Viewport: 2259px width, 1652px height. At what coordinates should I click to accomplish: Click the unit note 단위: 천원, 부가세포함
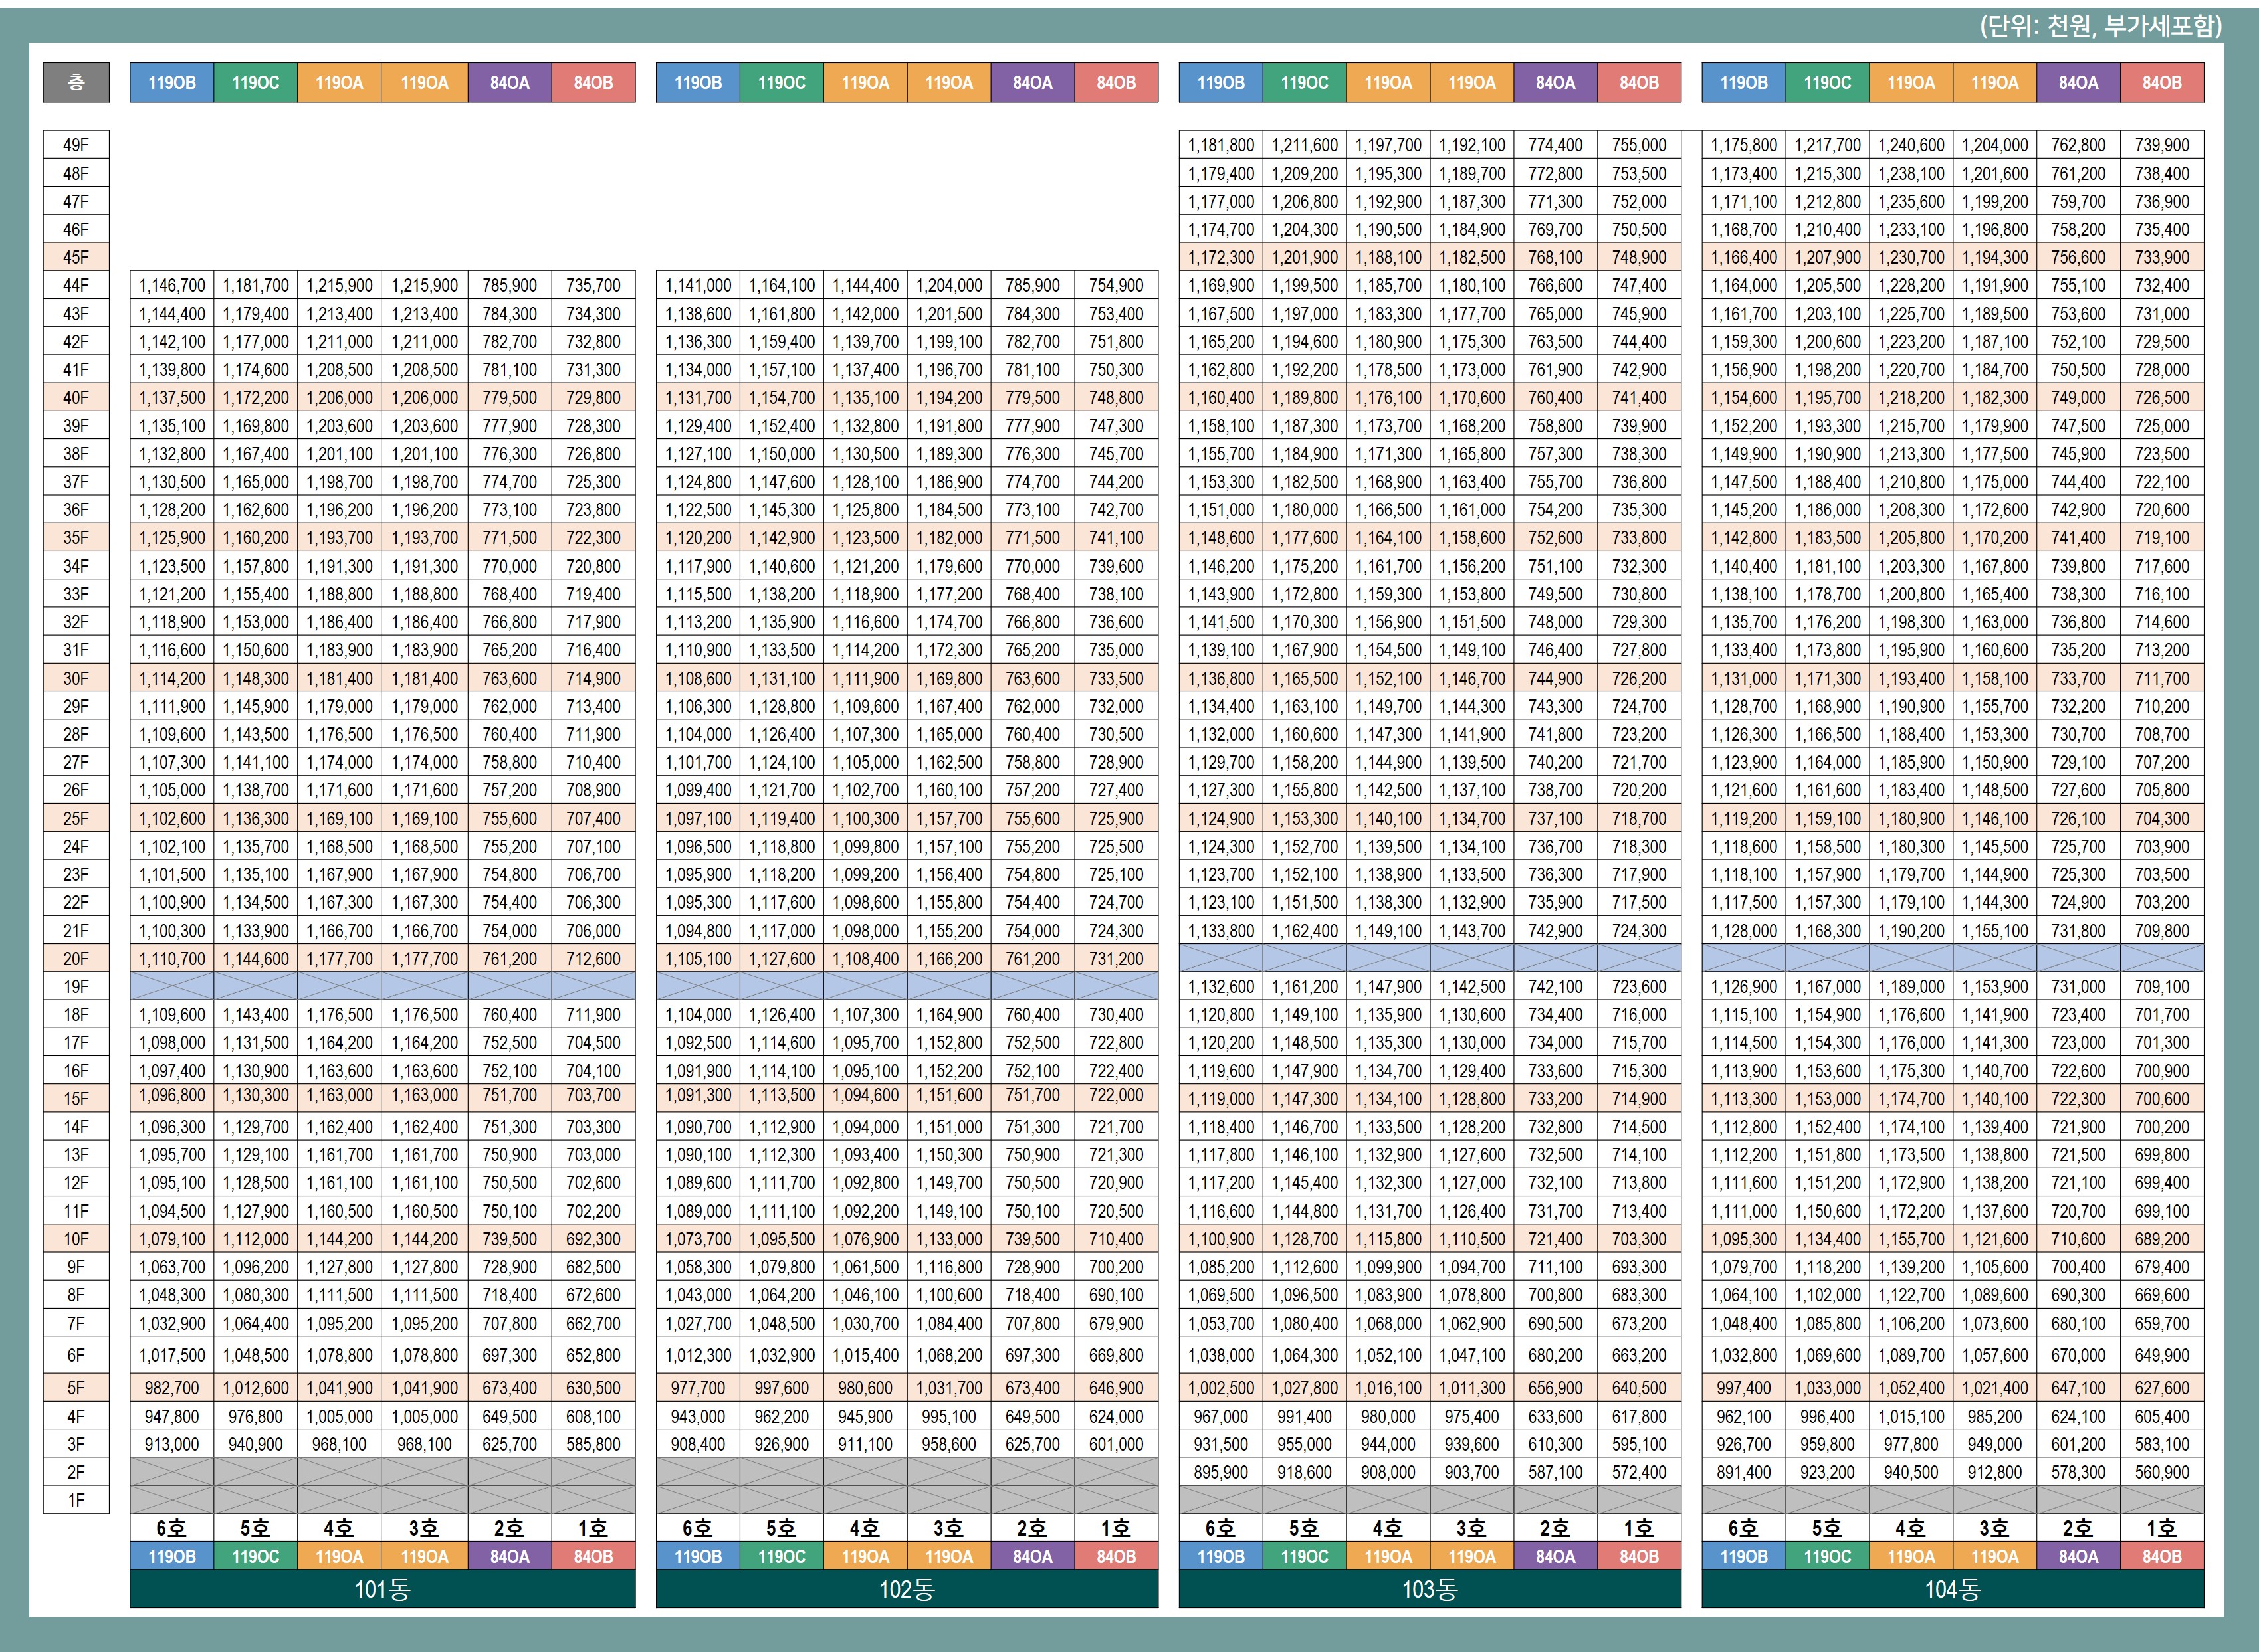point(2100,26)
